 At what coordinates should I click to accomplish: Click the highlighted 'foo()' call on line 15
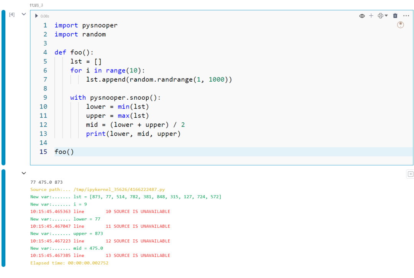64,152
